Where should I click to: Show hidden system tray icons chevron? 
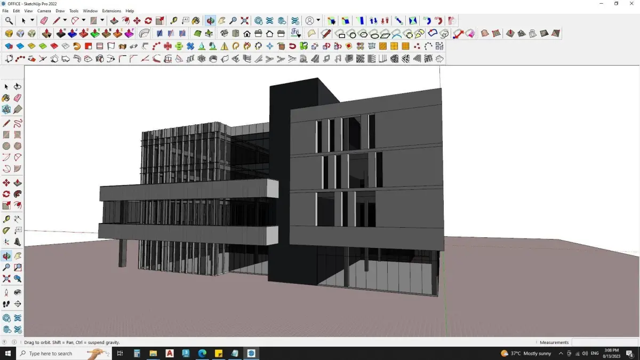coord(561,353)
